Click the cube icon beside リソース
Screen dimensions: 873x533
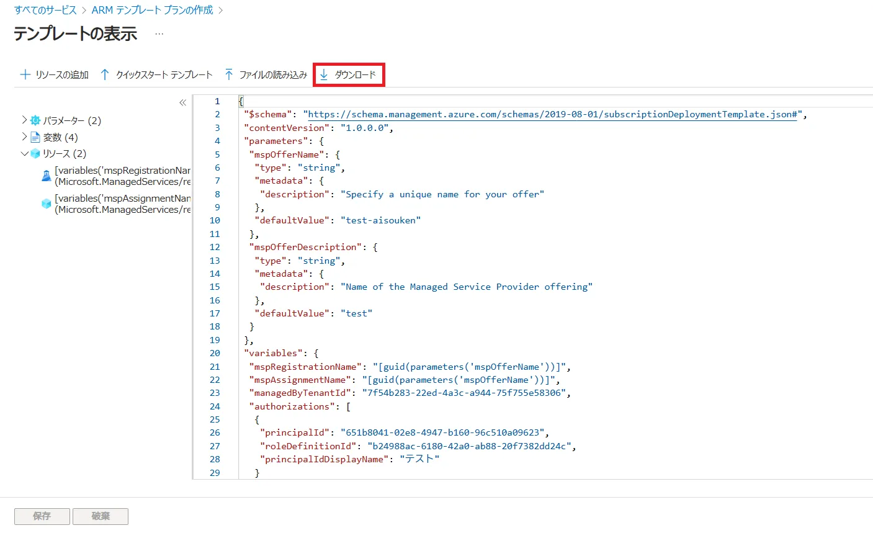35,153
